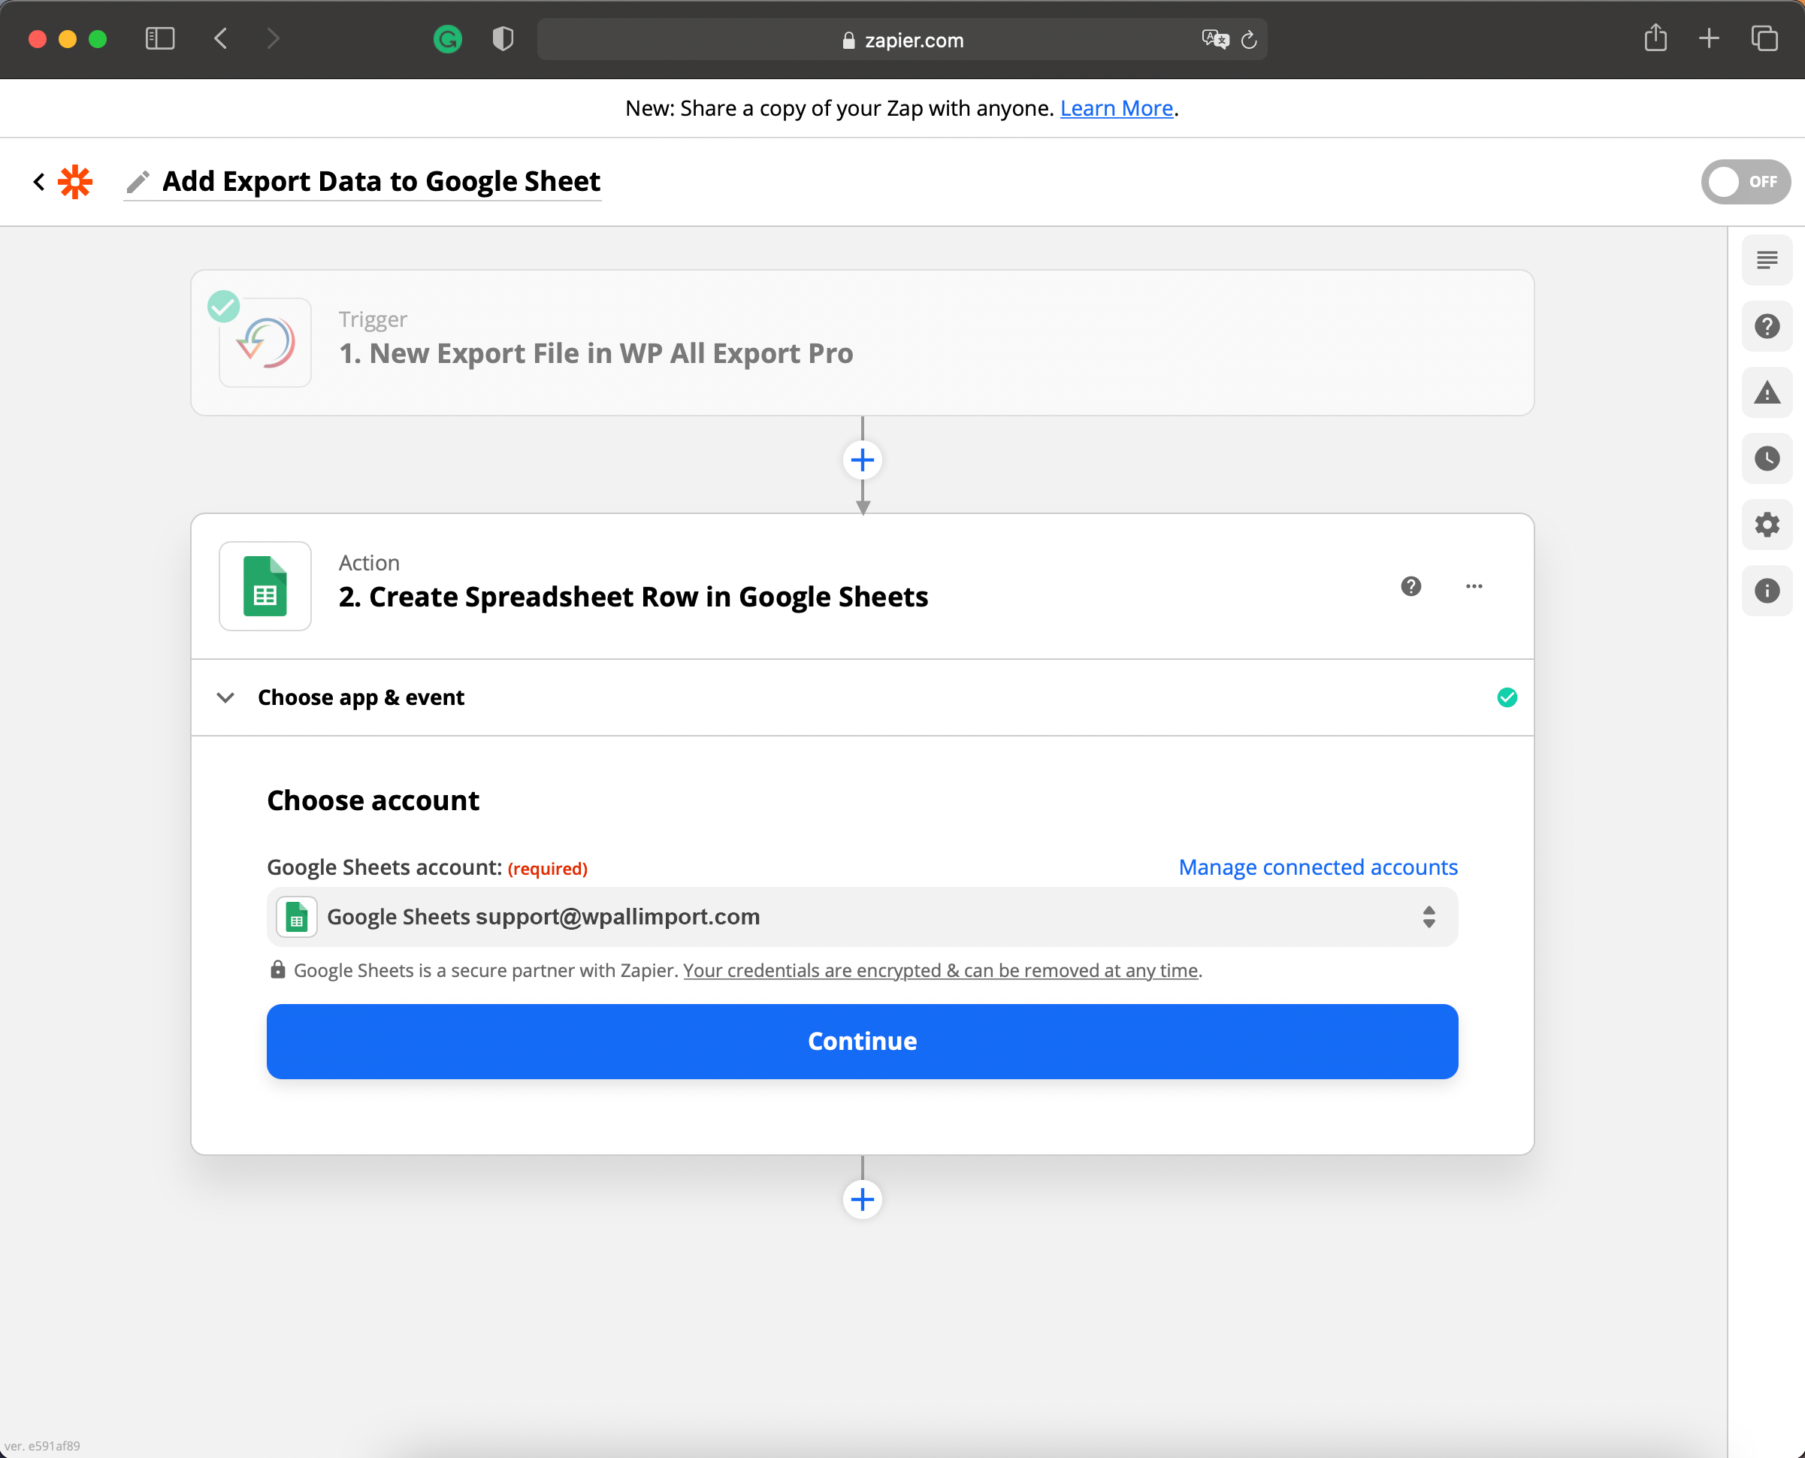Click the Zapier asterisk logo
The width and height of the screenshot is (1805, 1458).
click(x=76, y=181)
